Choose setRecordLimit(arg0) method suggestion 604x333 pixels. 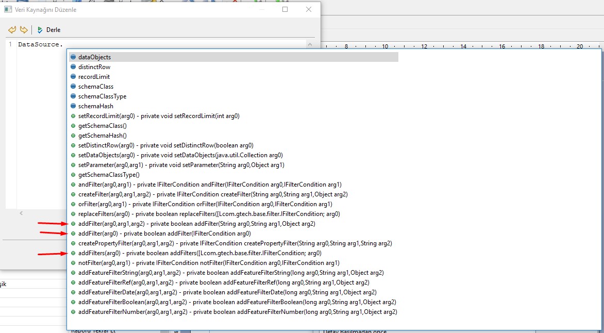[158, 116]
